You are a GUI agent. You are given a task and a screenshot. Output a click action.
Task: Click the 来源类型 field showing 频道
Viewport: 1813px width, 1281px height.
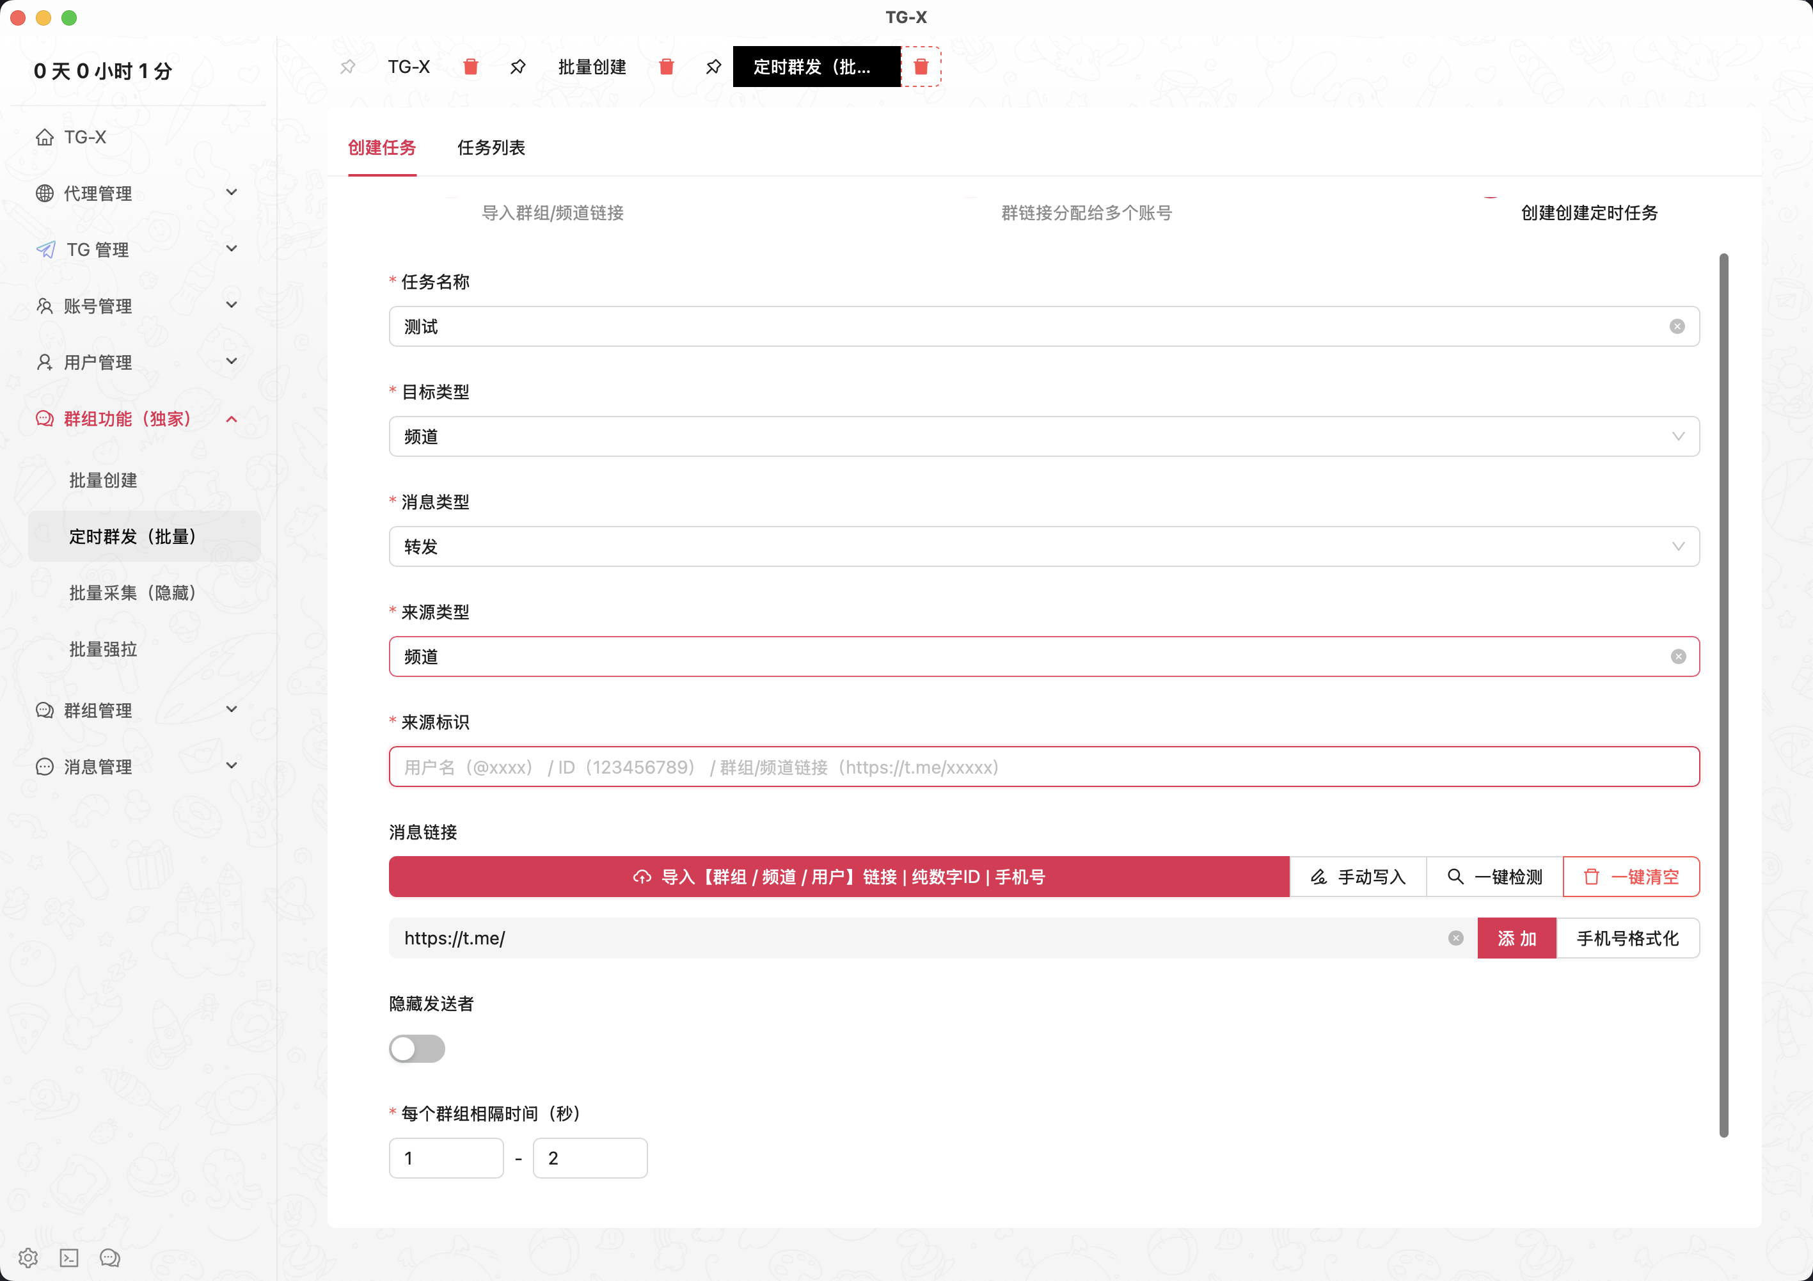pos(1044,657)
